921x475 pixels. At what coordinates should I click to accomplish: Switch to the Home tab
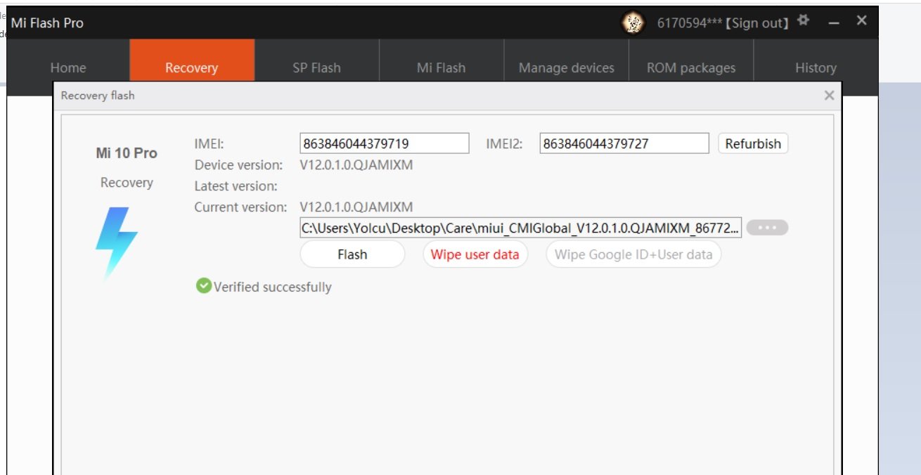(68, 67)
